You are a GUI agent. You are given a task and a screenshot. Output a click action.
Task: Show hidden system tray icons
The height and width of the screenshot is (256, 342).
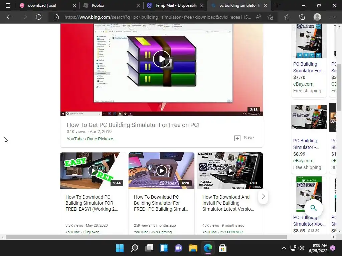tap(284, 248)
